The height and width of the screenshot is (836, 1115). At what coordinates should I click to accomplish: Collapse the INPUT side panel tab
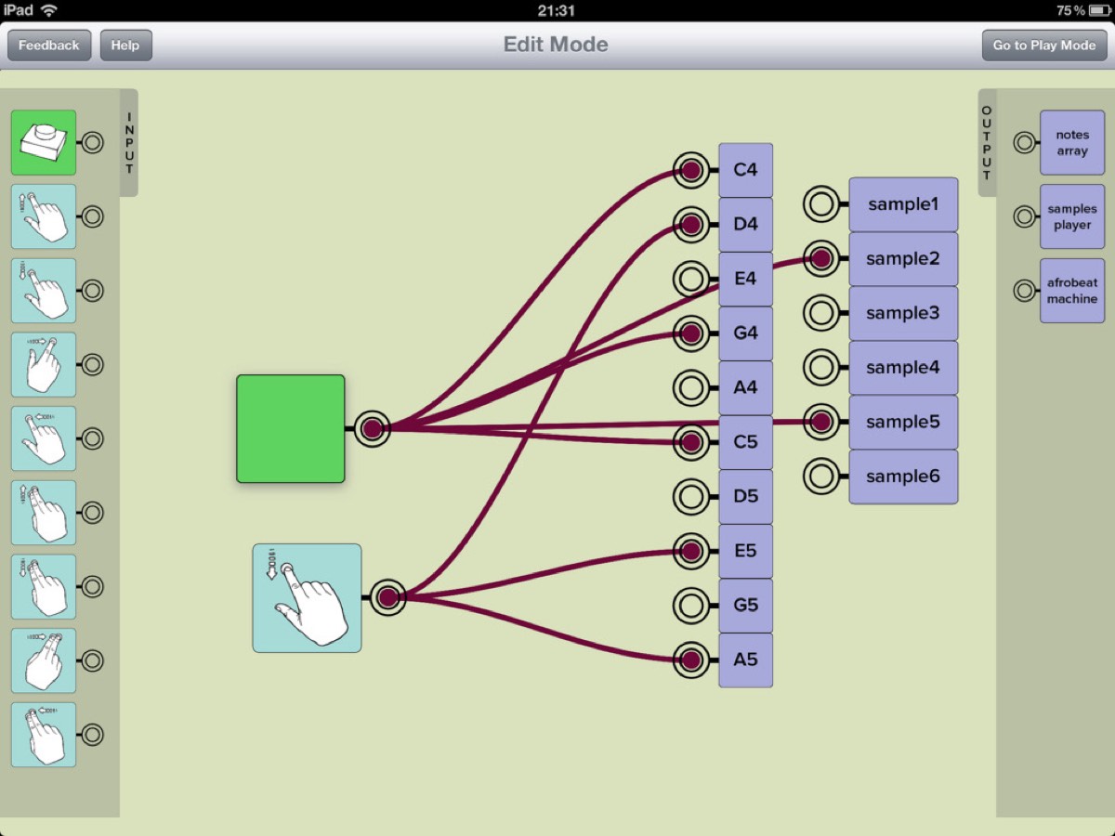pyautogui.click(x=129, y=142)
